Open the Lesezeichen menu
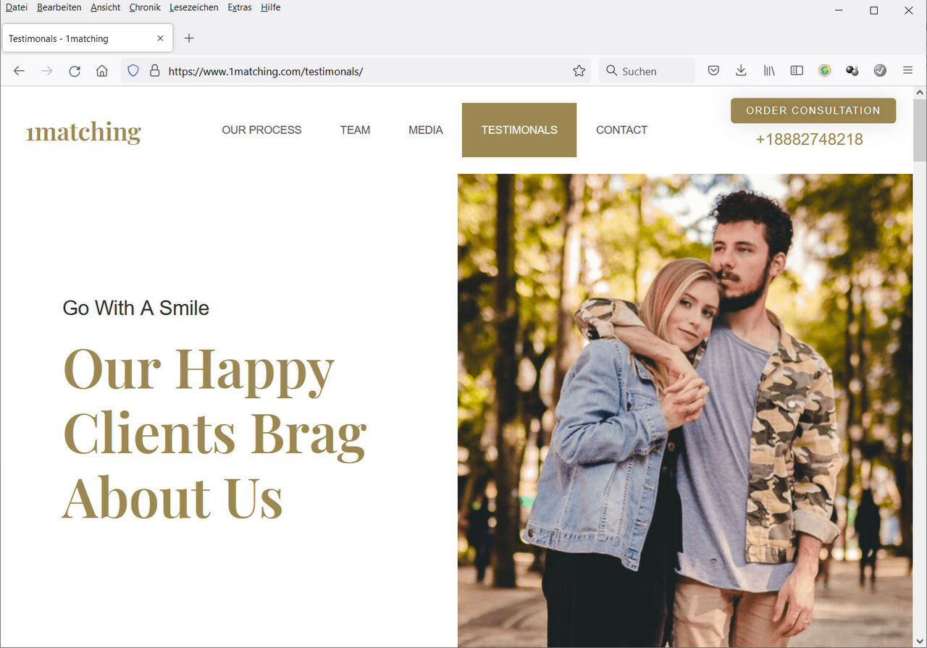The image size is (927, 648). [x=192, y=8]
